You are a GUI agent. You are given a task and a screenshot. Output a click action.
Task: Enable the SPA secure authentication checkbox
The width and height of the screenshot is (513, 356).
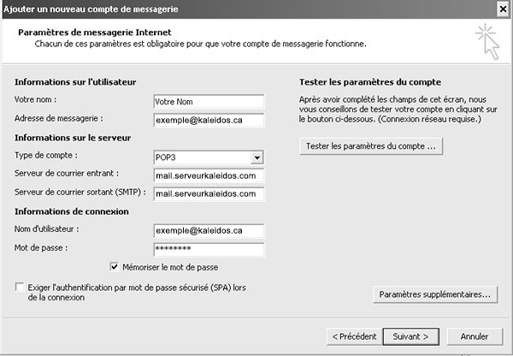[20, 288]
